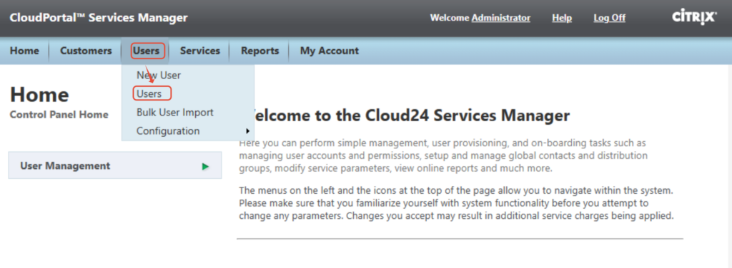Open the Services menu
The height and width of the screenshot is (268, 732).
click(200, 51)
